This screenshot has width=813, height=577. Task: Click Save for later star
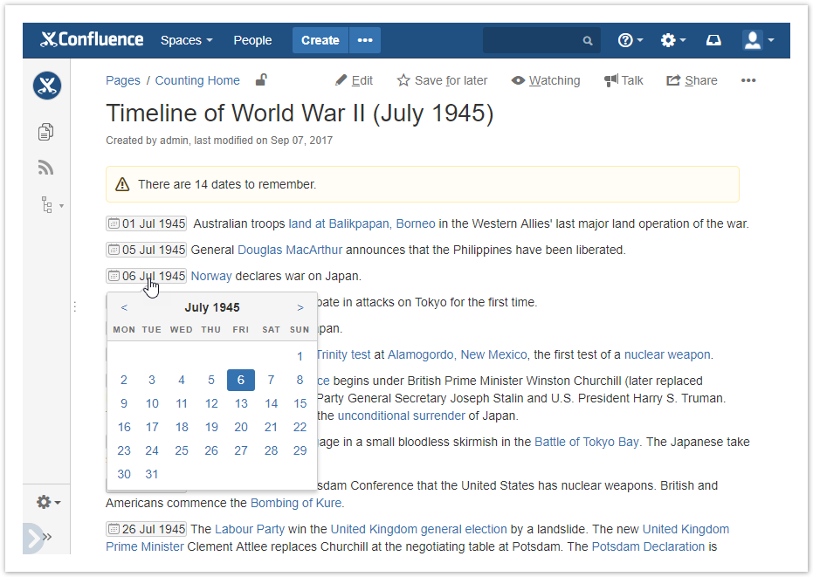(442, 80)
